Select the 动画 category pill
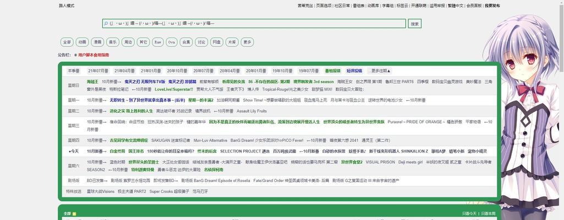Image resolution: width=564 pixels, height=220 pixels. [x=82, y=42]
